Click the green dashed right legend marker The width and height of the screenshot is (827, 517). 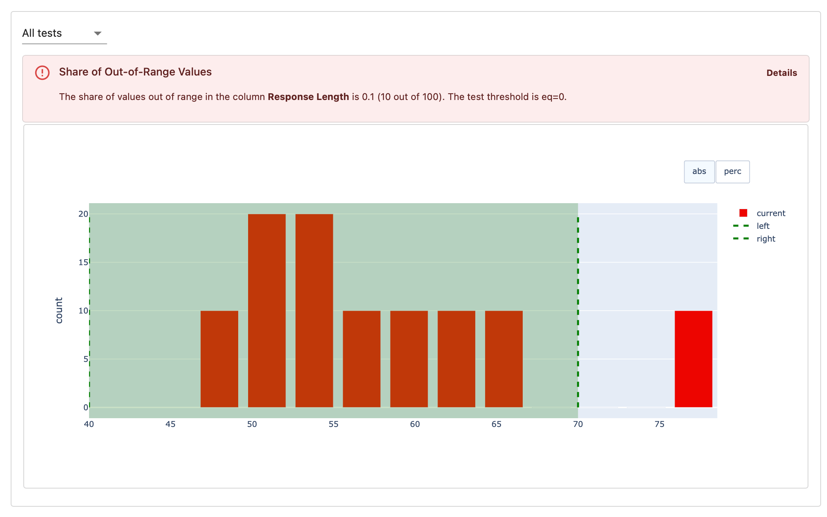coord(741,239)
